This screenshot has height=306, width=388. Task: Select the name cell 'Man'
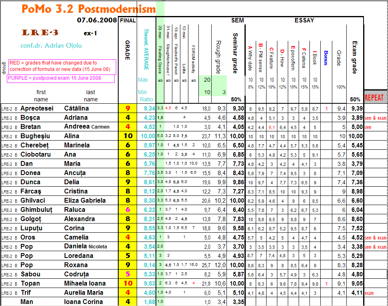pos(27,302)
